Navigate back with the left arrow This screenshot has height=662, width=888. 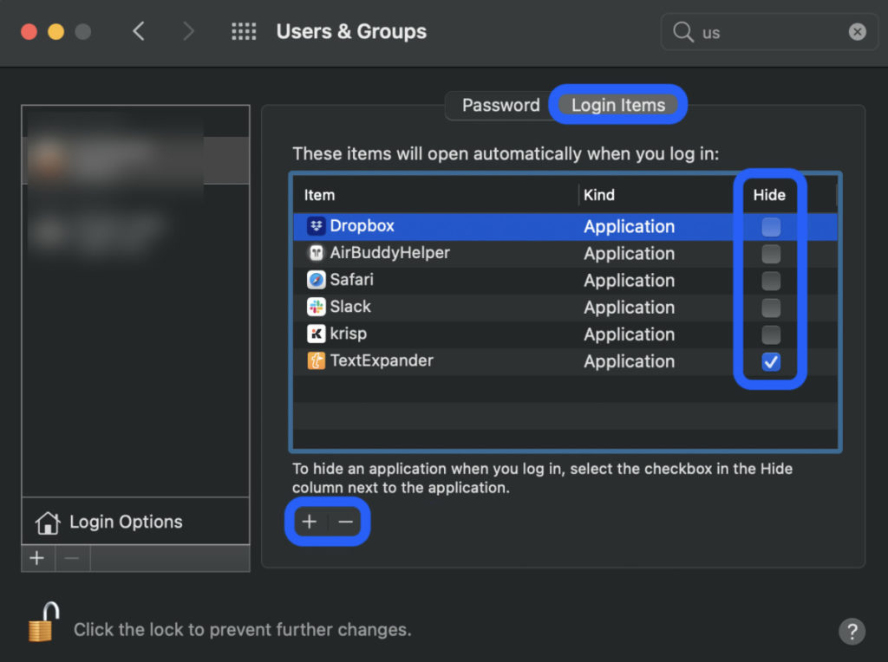coord(139,31)
